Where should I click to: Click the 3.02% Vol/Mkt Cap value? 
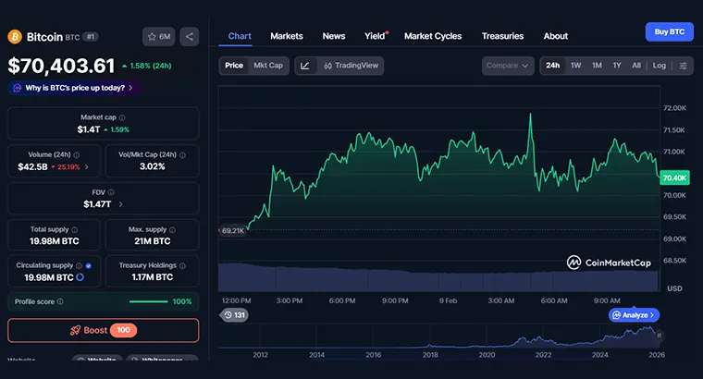click(153, 166)
